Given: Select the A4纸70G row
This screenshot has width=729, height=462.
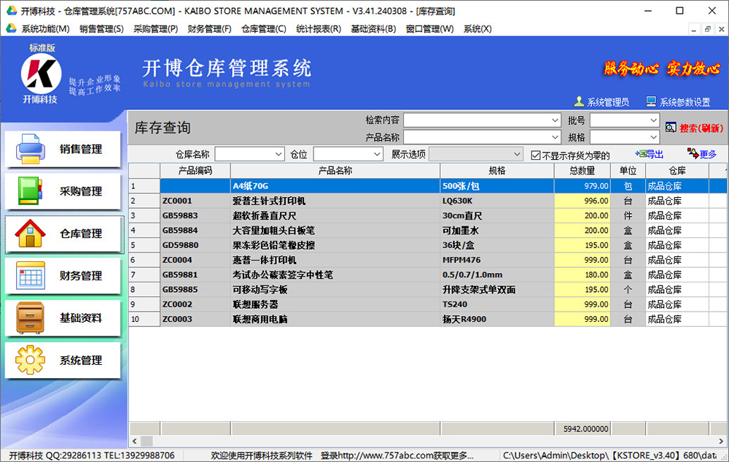Looking at the screenshot, I should click(x=428, y=186).
